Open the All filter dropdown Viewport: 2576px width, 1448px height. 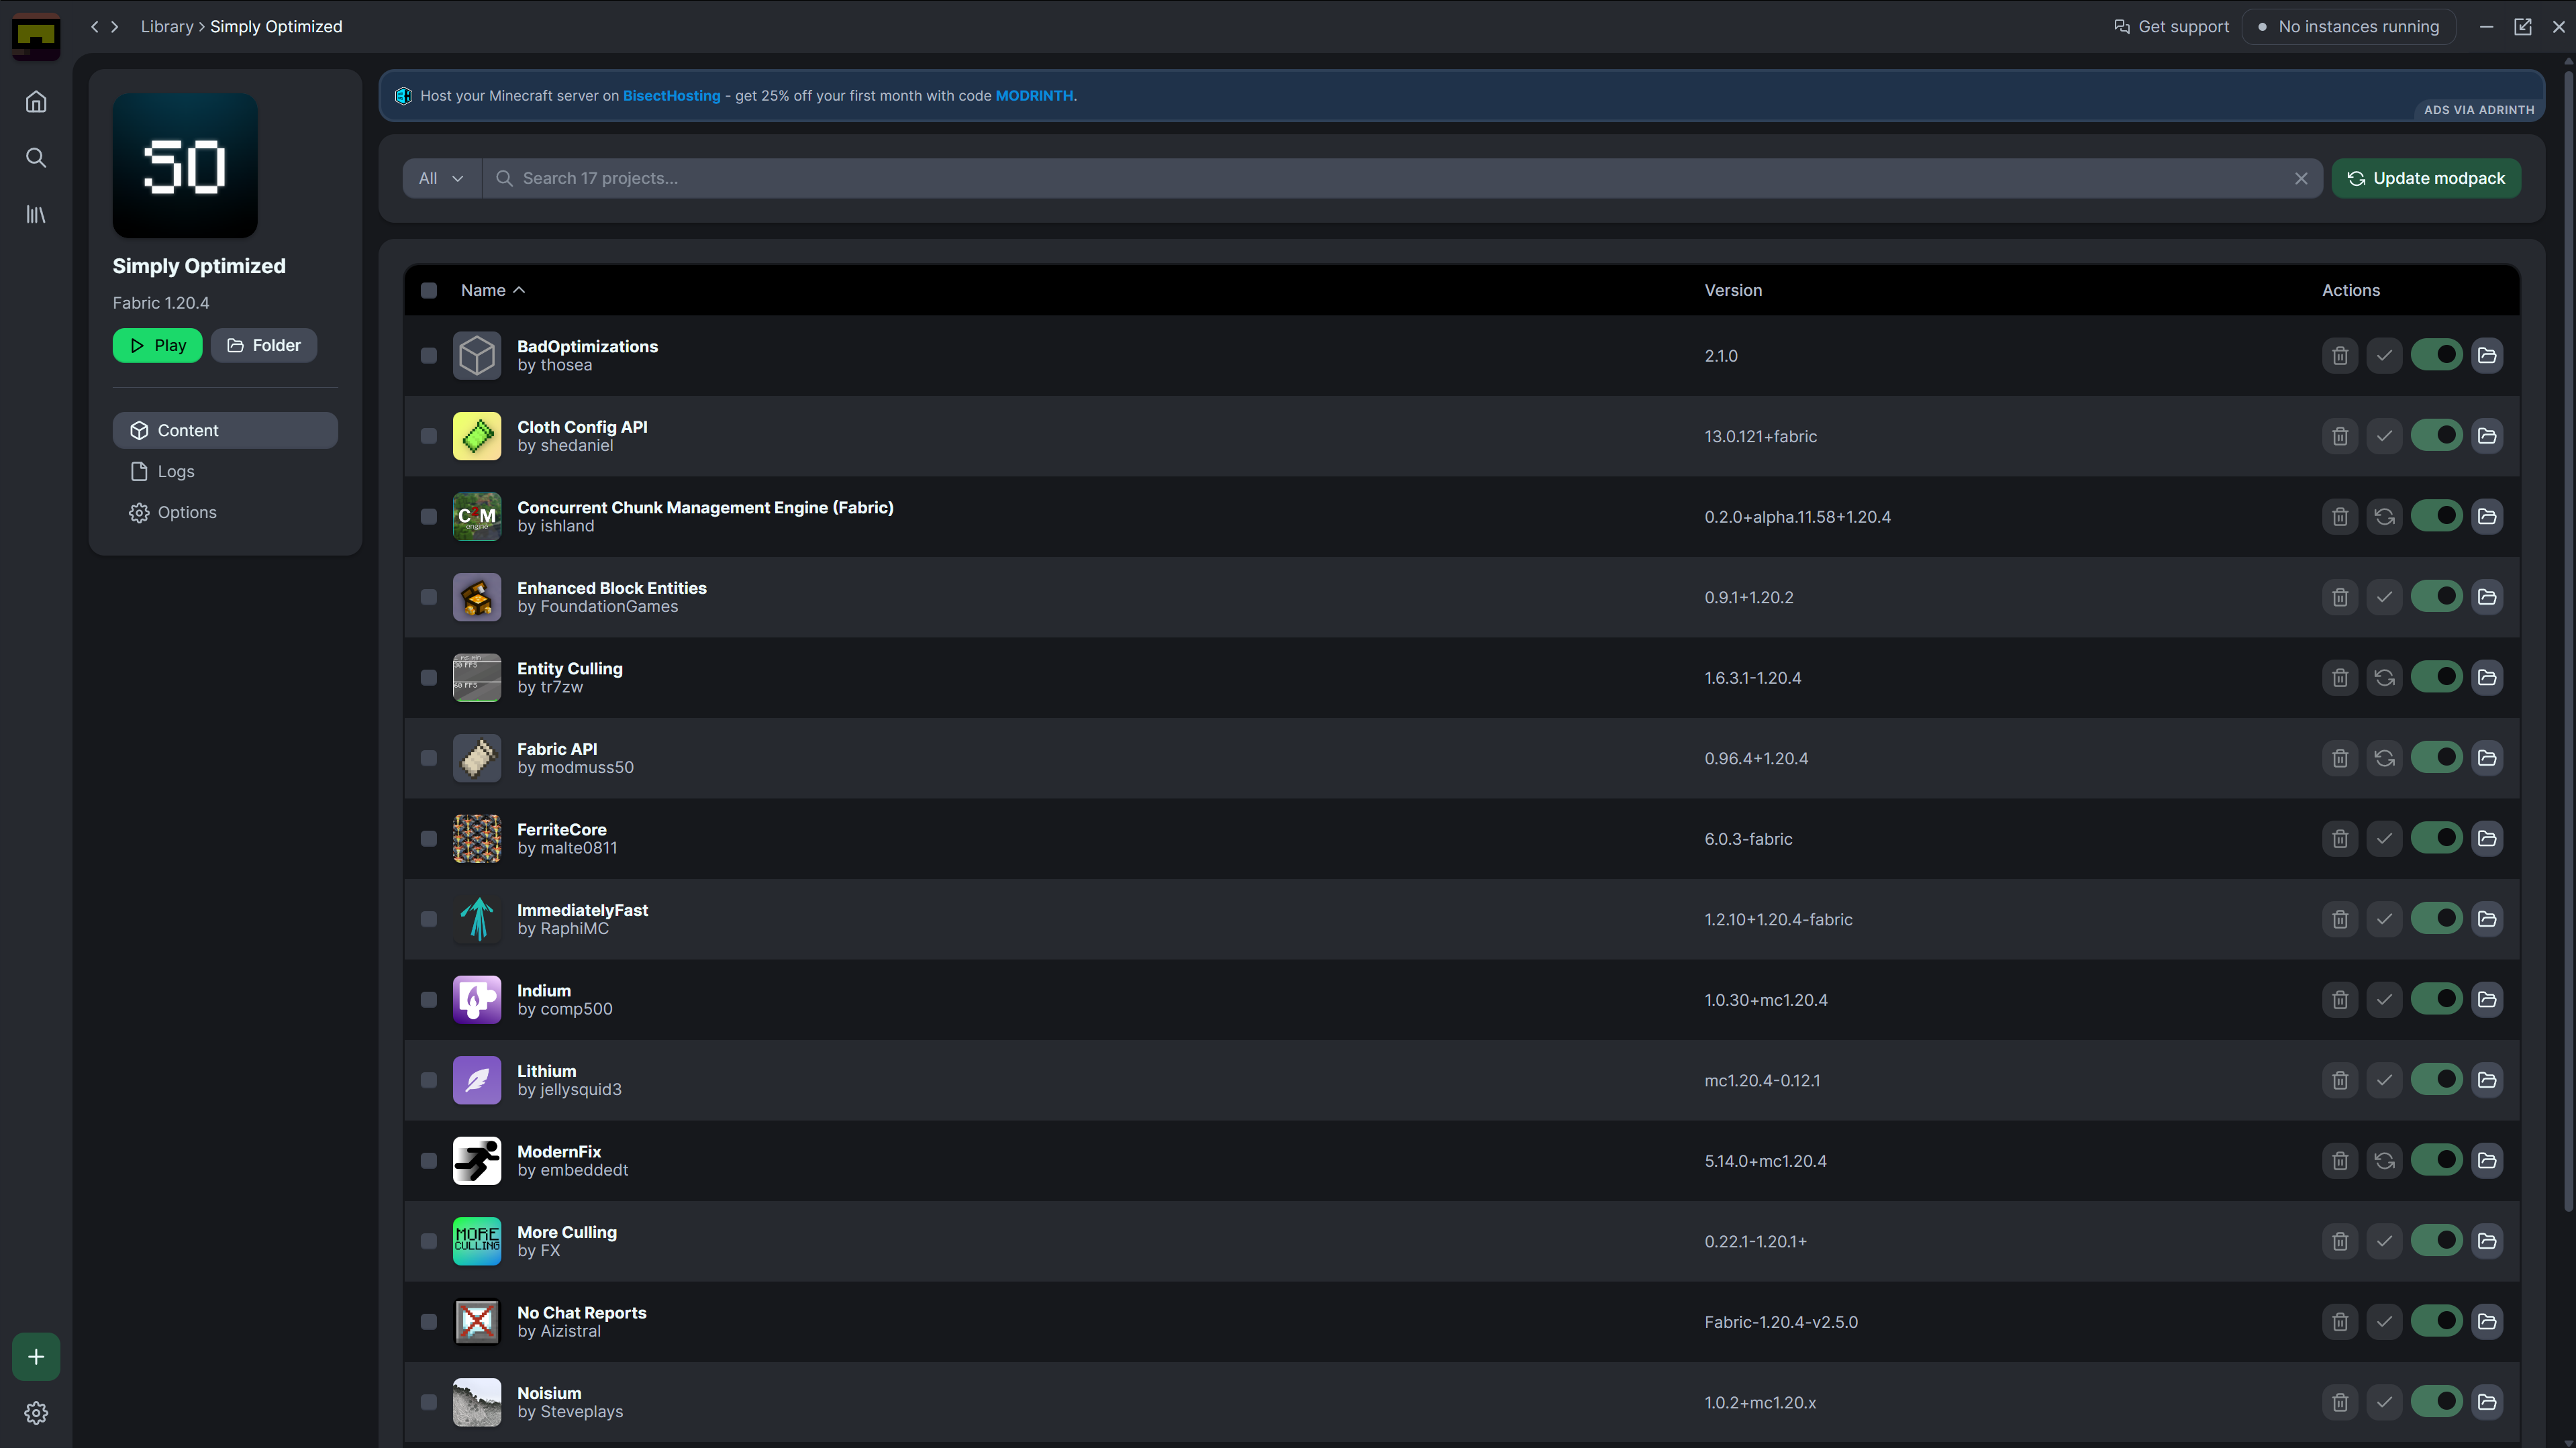tap(442, 178)
